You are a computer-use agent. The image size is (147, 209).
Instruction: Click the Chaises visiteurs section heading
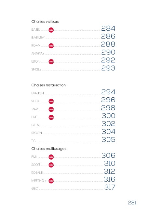45,22
